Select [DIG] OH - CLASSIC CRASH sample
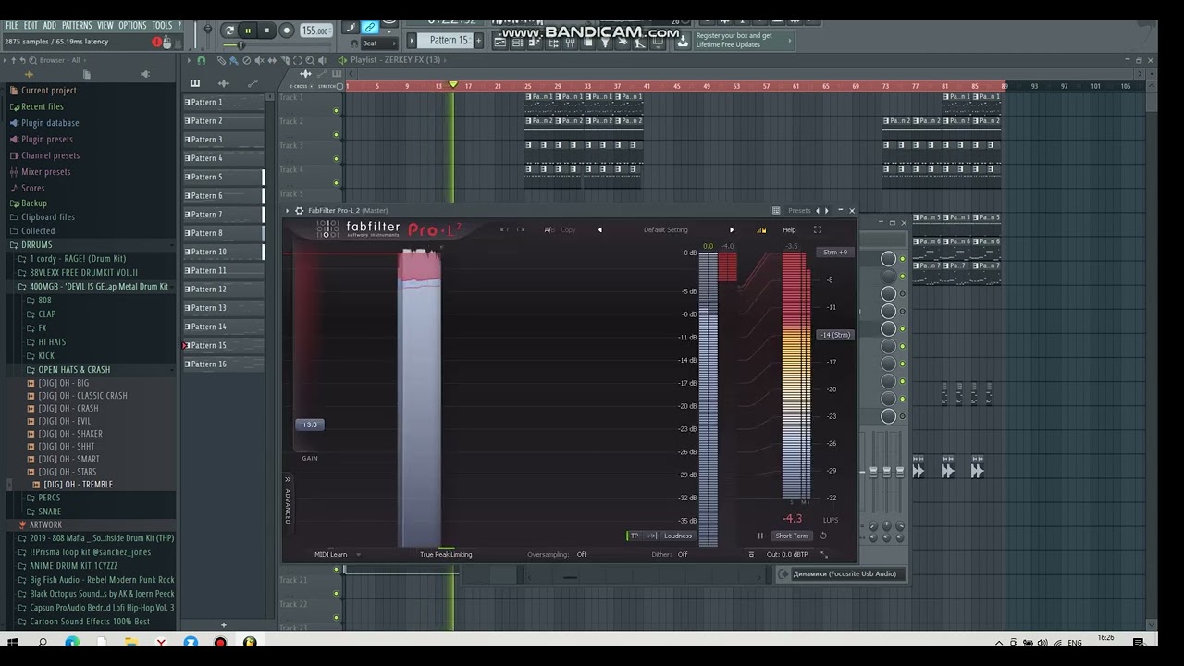Viewport: 1184px width, 666px height. 82,396
